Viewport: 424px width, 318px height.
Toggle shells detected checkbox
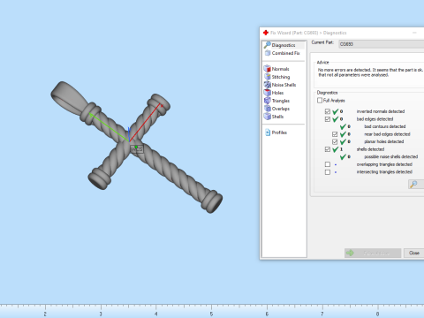click(x=328, y=149)
